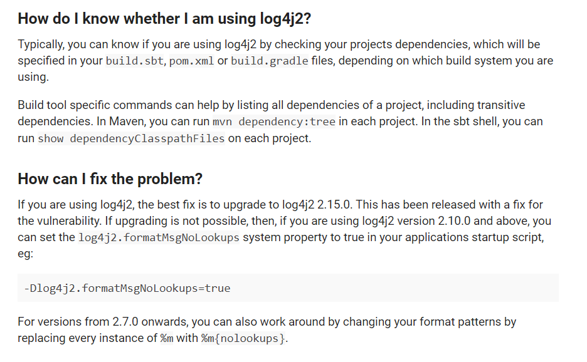Click the %m{nolookups} inline code

click(243, 338)
